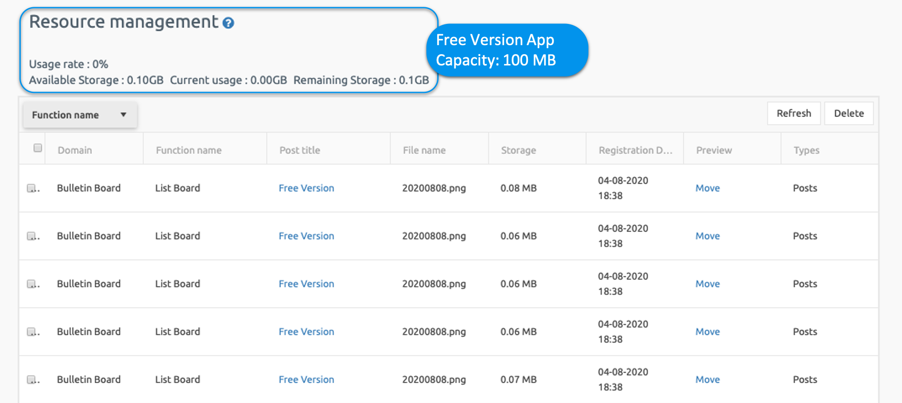The image size is (902, 403).
Task: Click the Types column header
Action: click(x=806, y=150)
